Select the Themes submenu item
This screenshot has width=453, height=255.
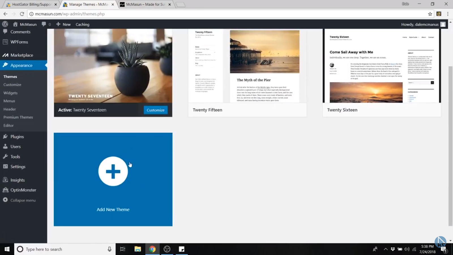(10, 76)
